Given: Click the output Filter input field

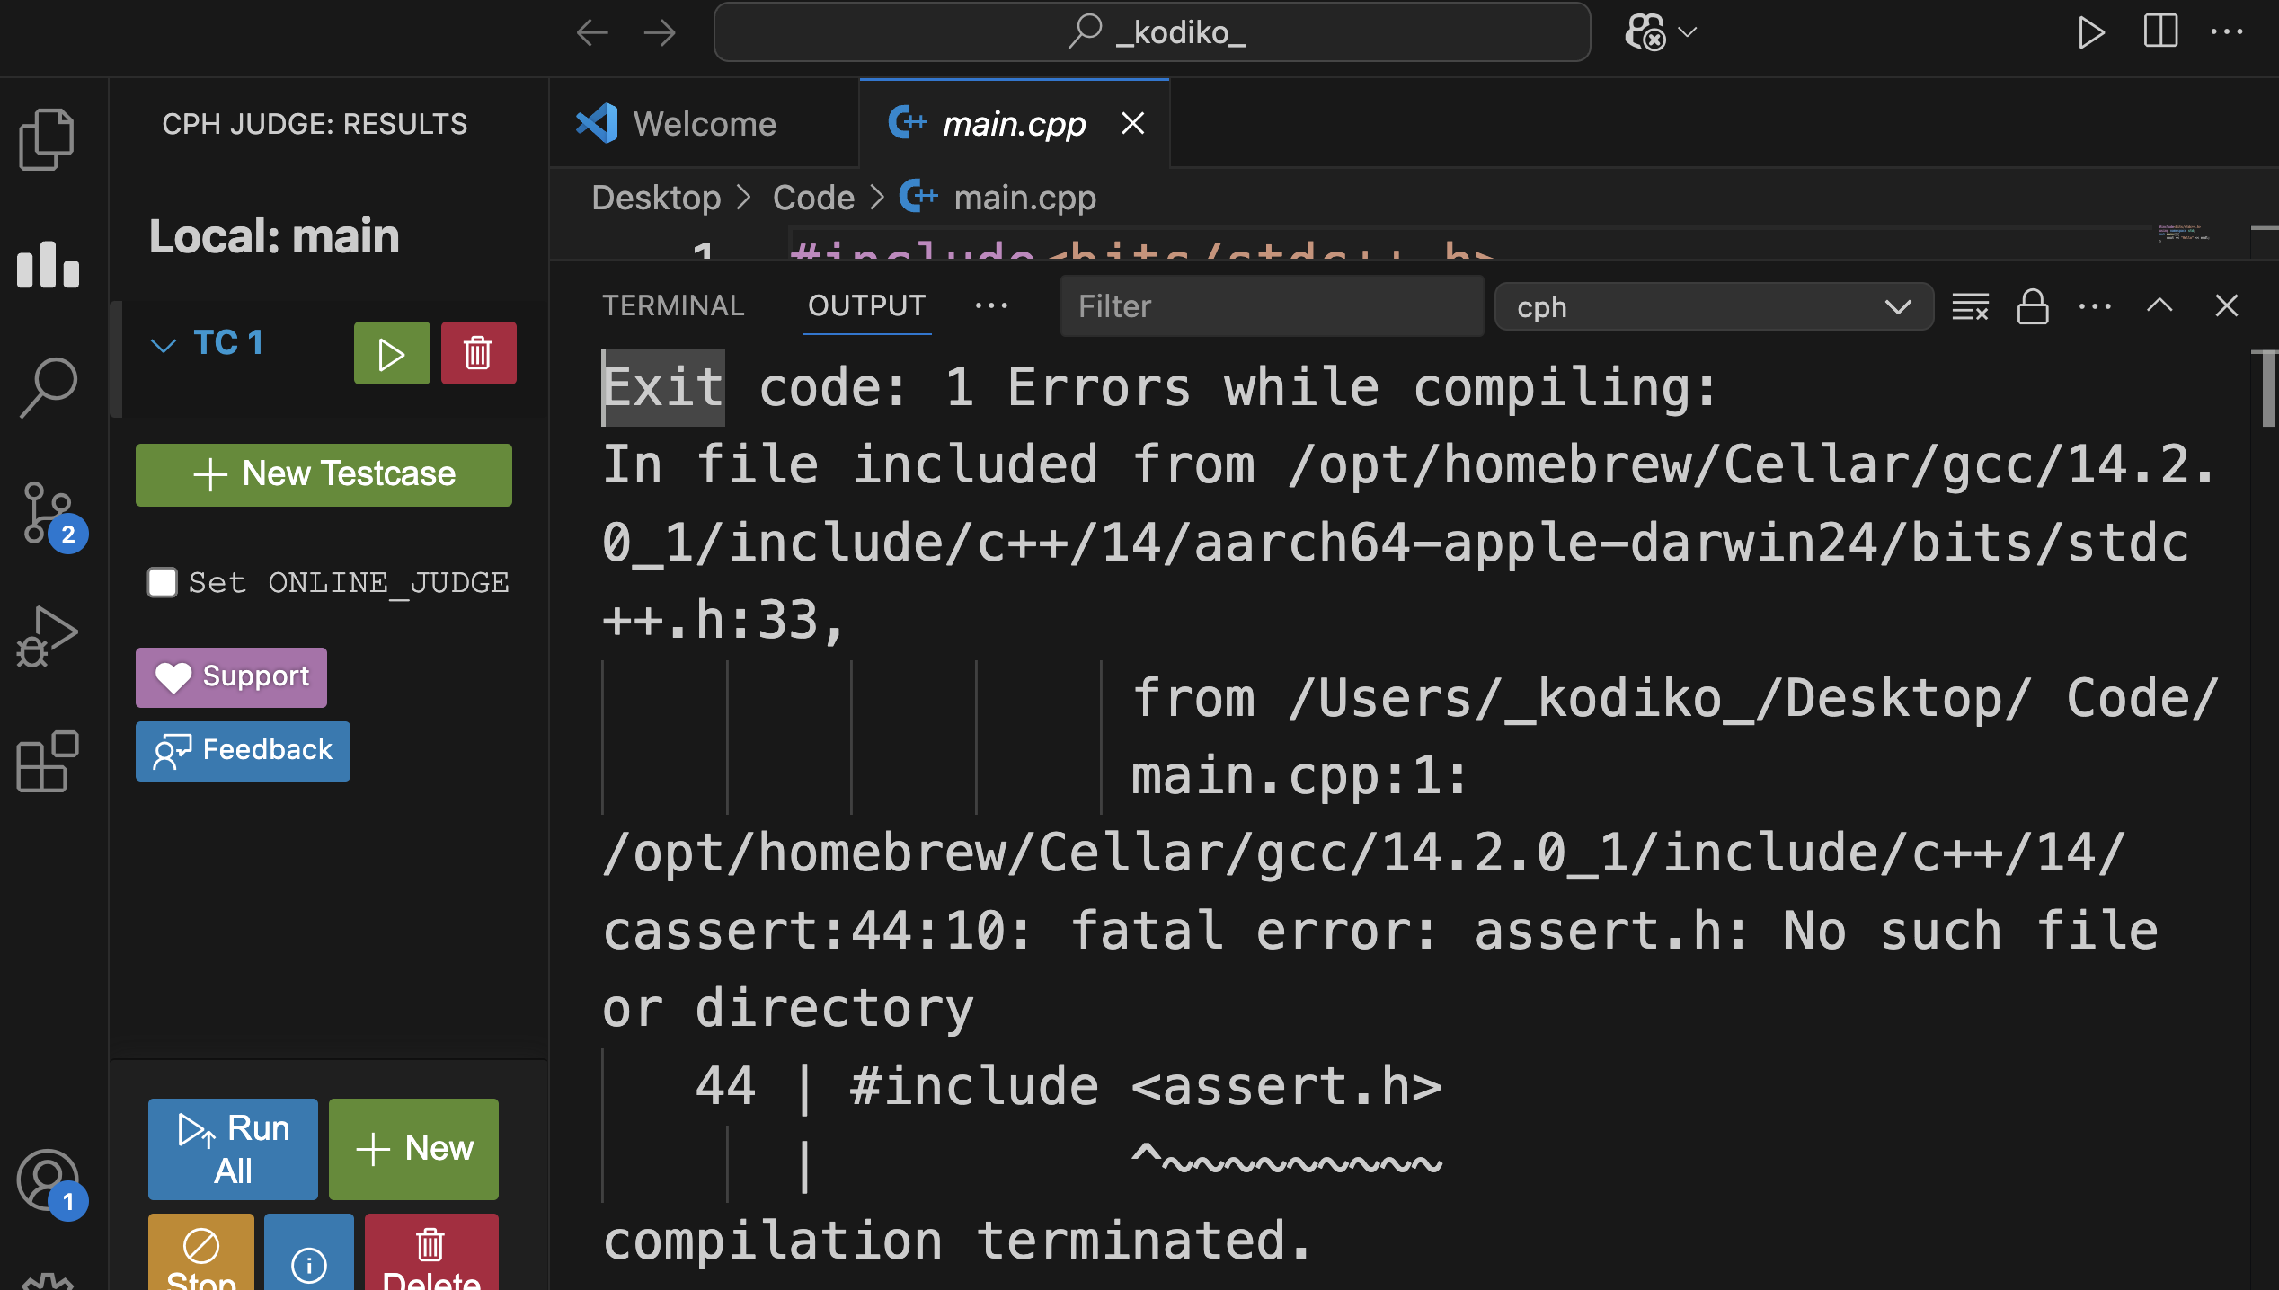Looking at the screenshot, I should point(1271,307).
